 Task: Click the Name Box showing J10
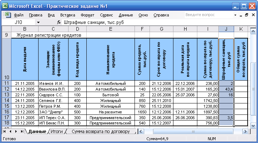coord(19,22)
